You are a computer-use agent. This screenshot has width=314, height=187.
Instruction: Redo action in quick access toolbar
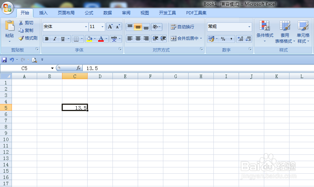point(23,60)
